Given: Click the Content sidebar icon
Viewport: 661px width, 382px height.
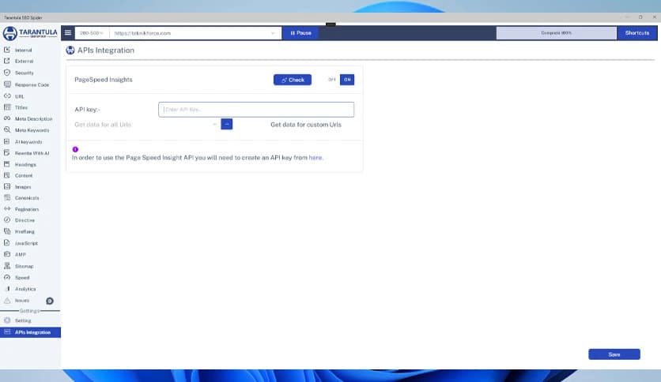Looking at the screenshot, I should pos(7,175).
